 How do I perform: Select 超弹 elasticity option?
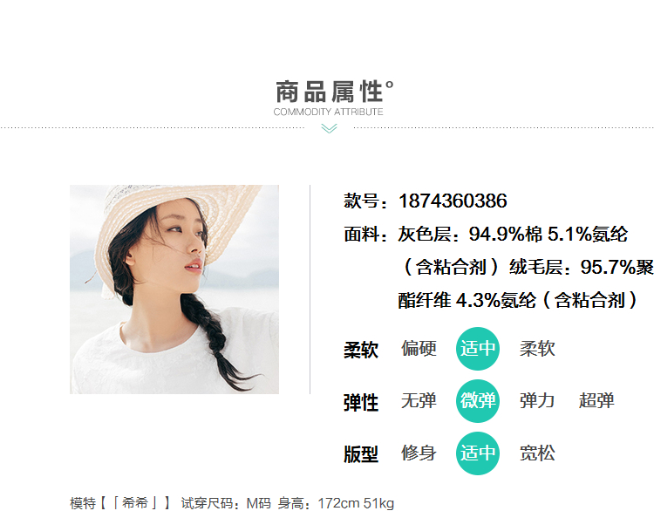[596, 400]
